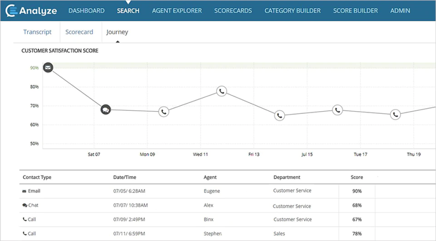Click the call icon at 78% peak
The image size is (436, 241).
[222, 91]
